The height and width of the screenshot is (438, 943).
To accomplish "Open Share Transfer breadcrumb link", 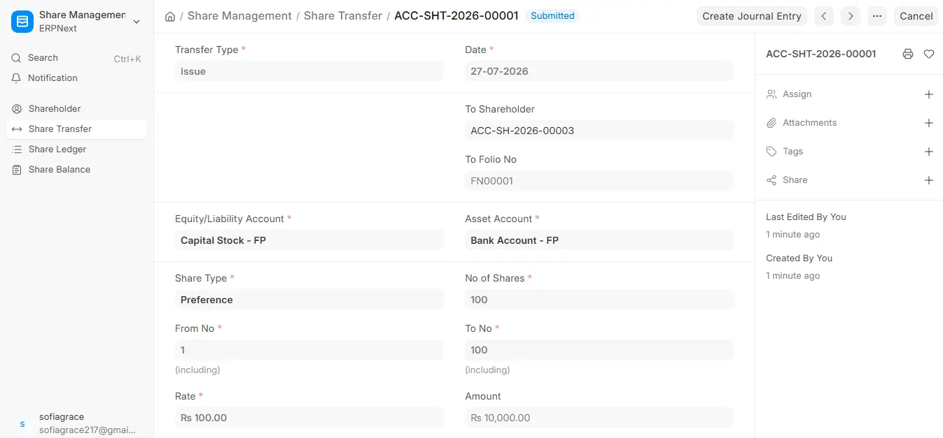I will 343,15.
